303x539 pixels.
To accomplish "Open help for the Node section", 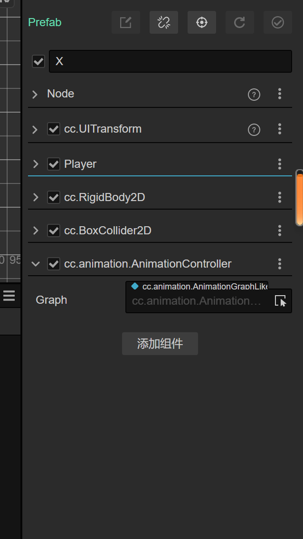I will [x=254, y=95].
